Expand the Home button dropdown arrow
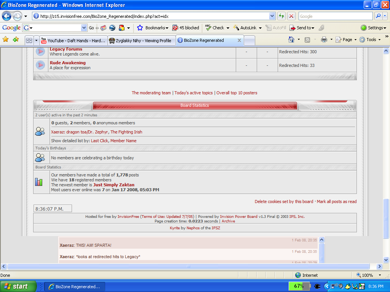The height and width of the screenshot is (292, 390). [299, 40]
